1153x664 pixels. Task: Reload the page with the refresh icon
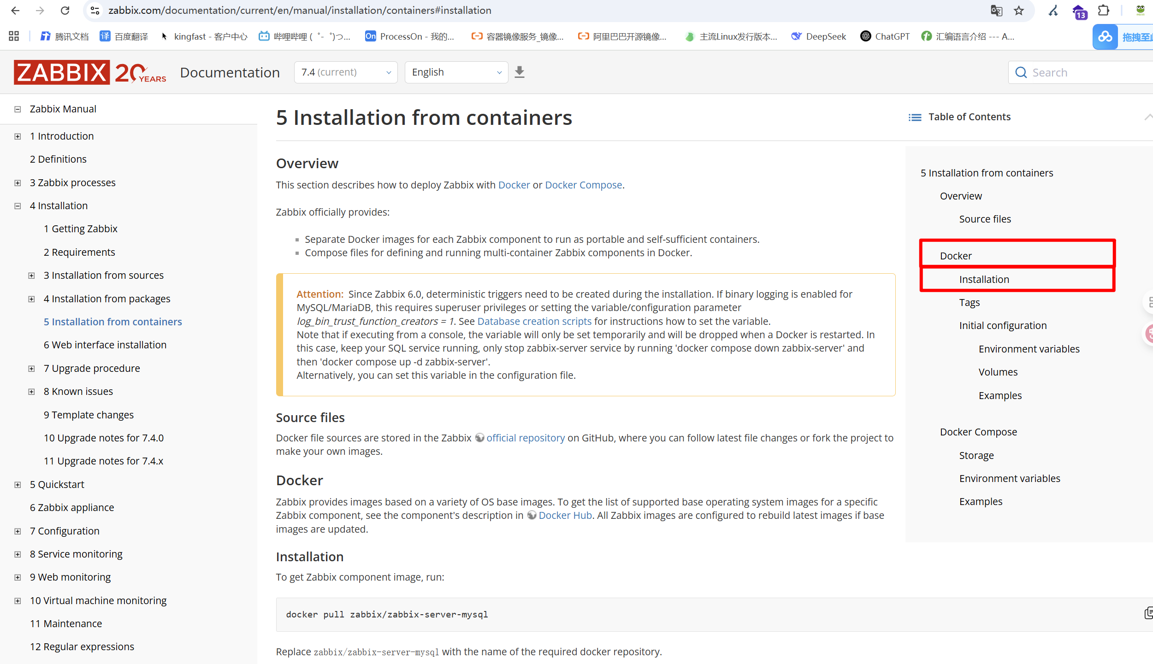tap(65, 11)
